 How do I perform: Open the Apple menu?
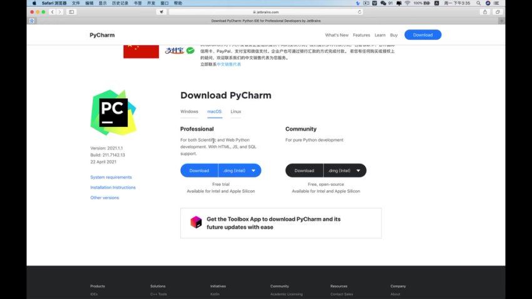pyautogui.click(x=34, y=3)
